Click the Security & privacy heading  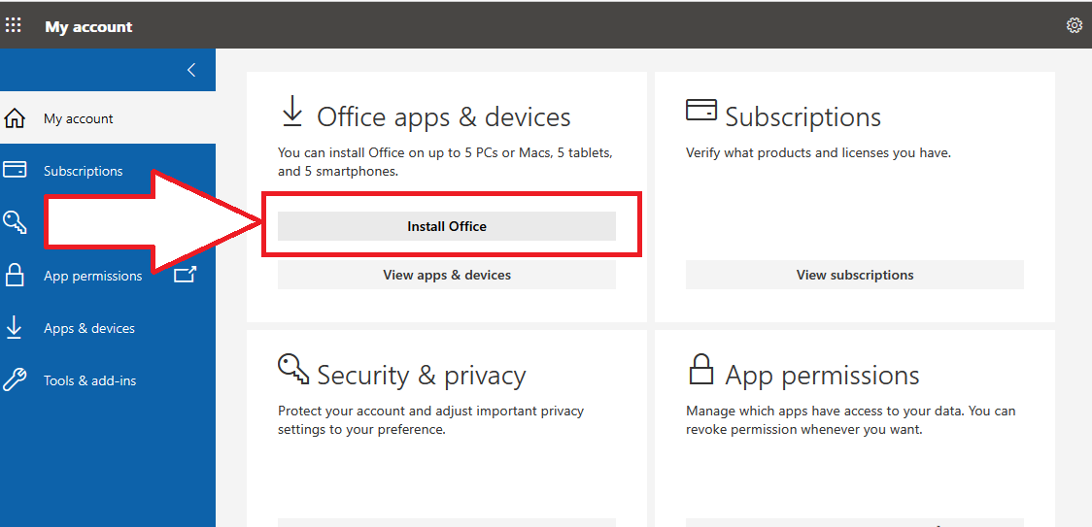coord(422,376)
